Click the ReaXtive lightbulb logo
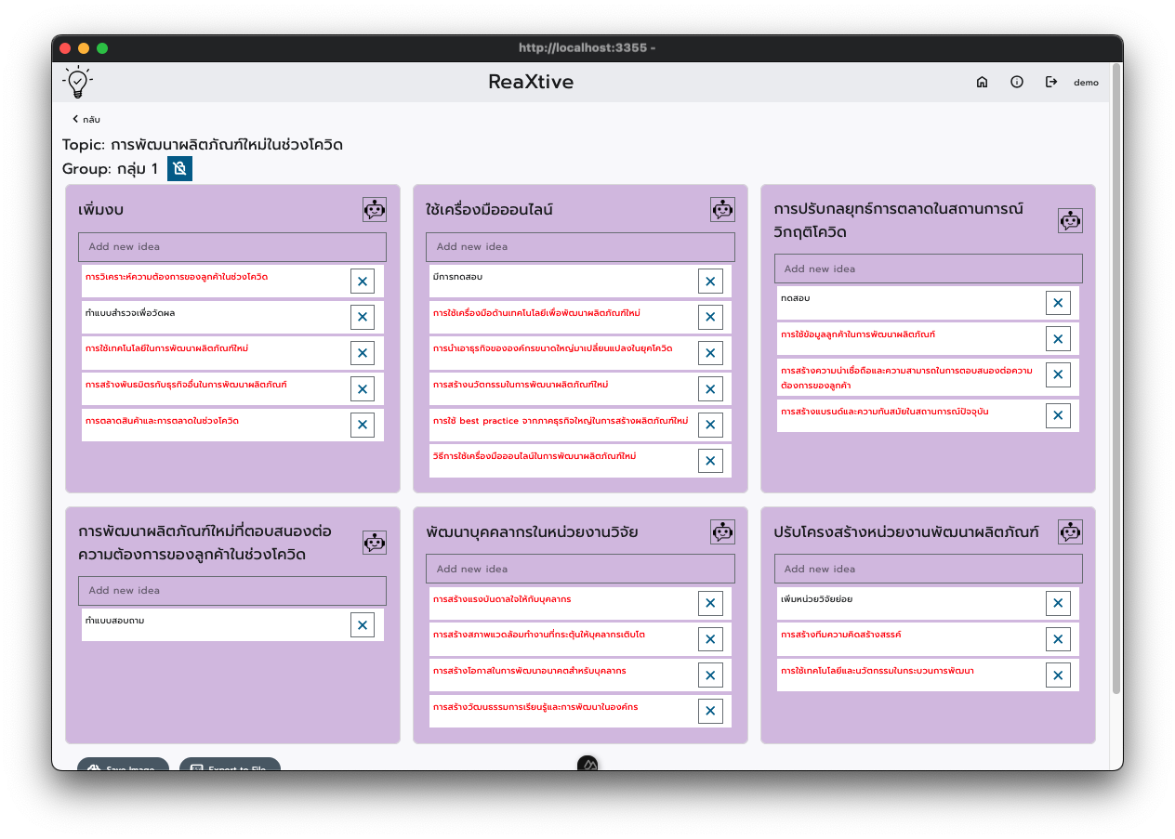Screen dimensions: 1175x839 tap(78, 83)
